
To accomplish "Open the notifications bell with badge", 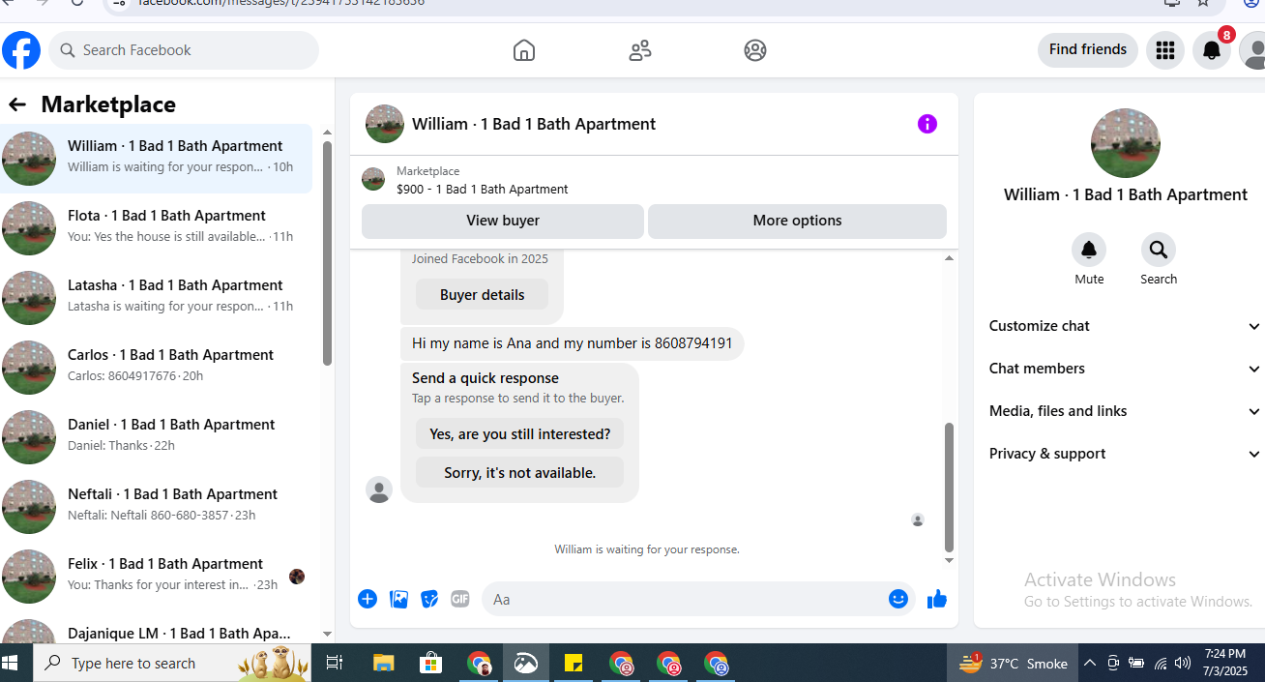I will coord(1212,50).
